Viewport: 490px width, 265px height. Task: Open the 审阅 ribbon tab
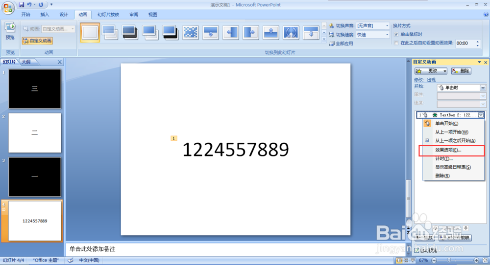click(x=134, y=15)
